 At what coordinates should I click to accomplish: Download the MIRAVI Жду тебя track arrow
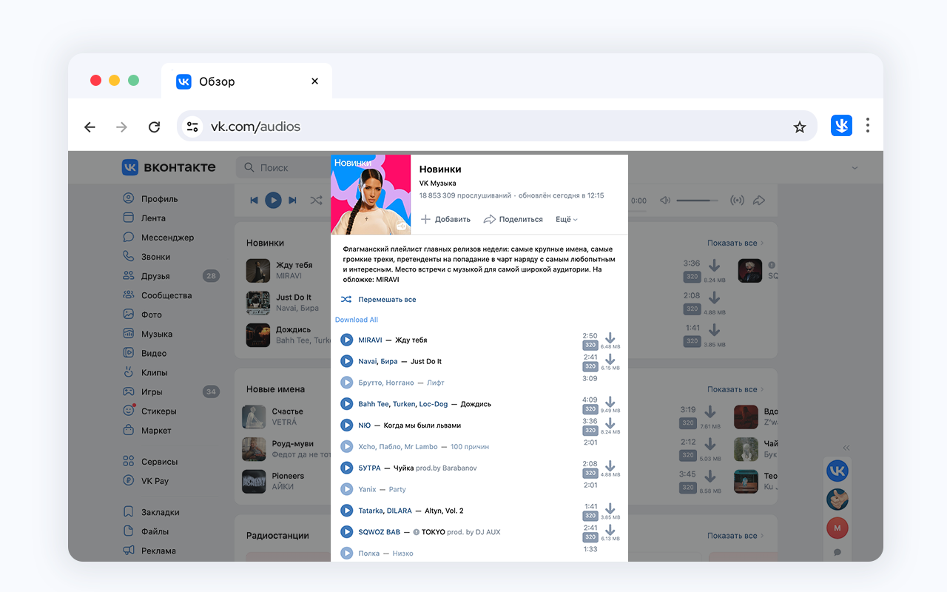(610, 338)
